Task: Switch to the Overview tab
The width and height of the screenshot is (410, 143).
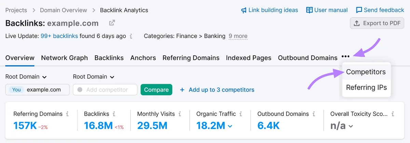Action: tap(20, 58)
